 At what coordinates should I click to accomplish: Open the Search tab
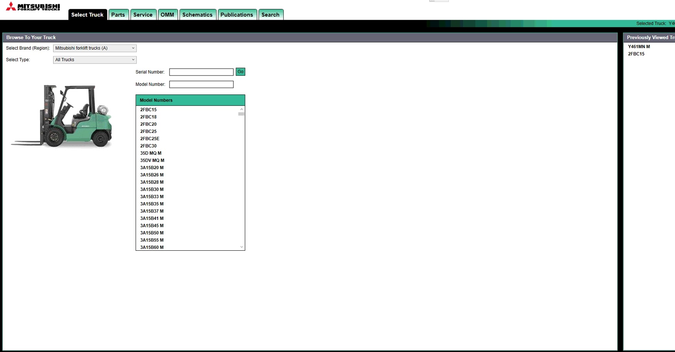click(x=270, y=15)
